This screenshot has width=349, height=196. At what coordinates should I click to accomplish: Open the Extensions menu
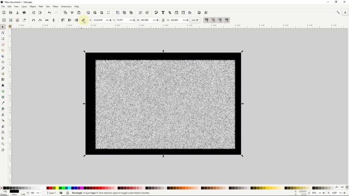point(67,7)
